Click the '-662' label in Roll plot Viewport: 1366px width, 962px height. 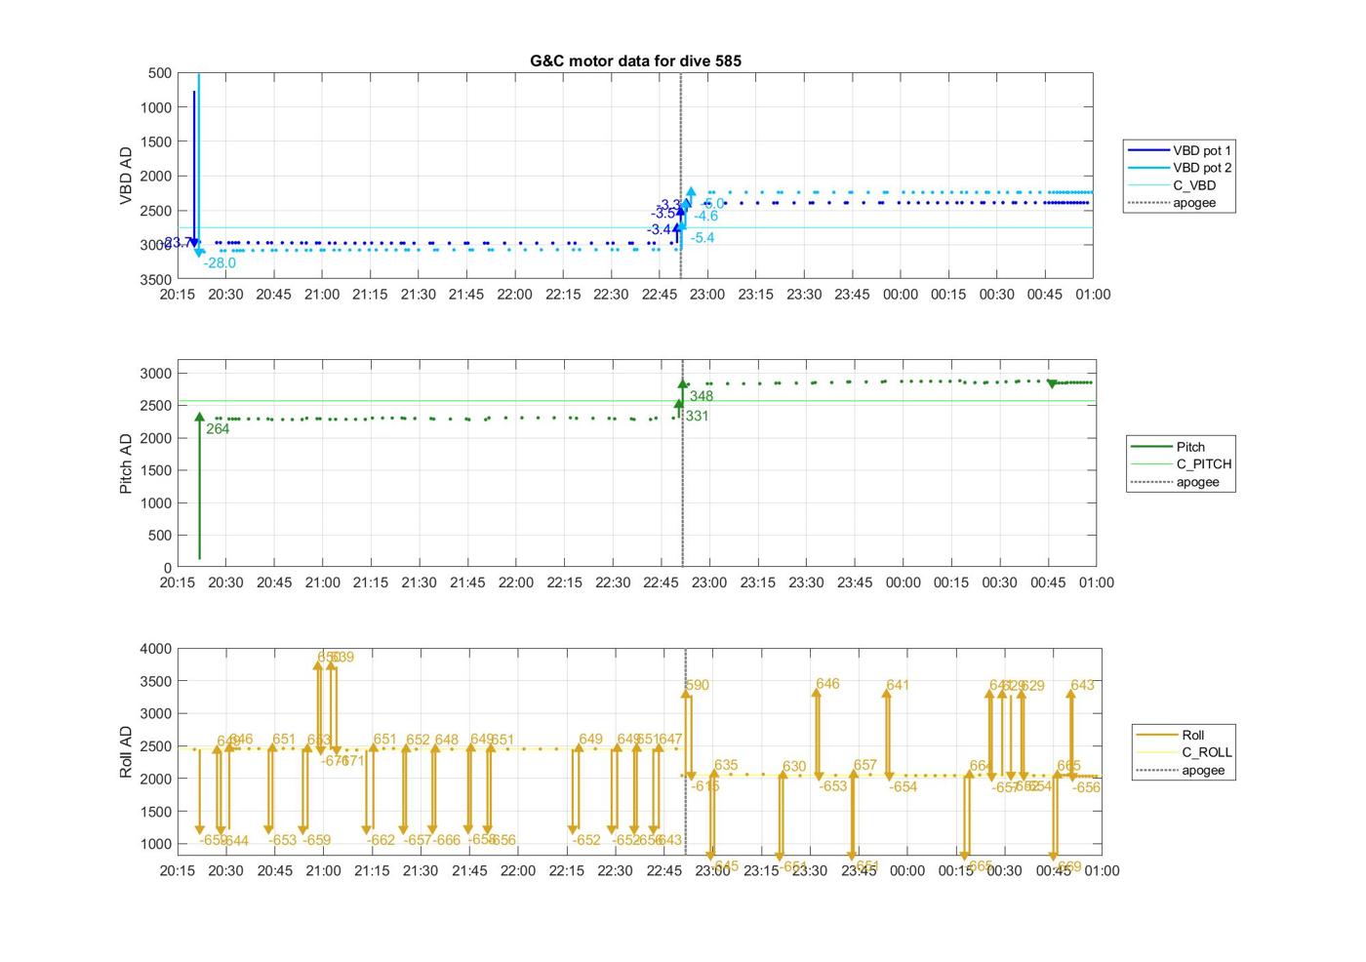[382, 841]
